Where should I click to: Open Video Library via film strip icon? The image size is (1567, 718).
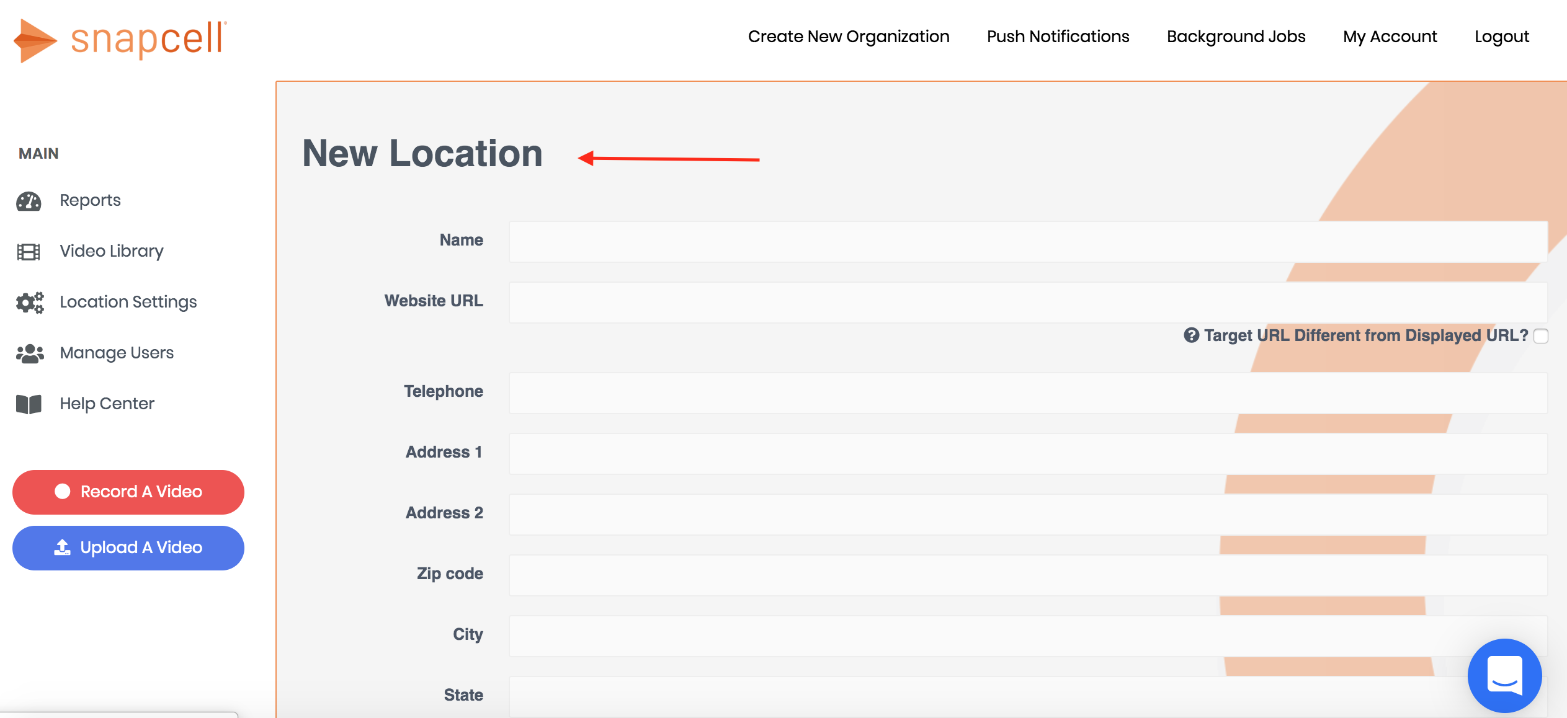click(29, 251)
